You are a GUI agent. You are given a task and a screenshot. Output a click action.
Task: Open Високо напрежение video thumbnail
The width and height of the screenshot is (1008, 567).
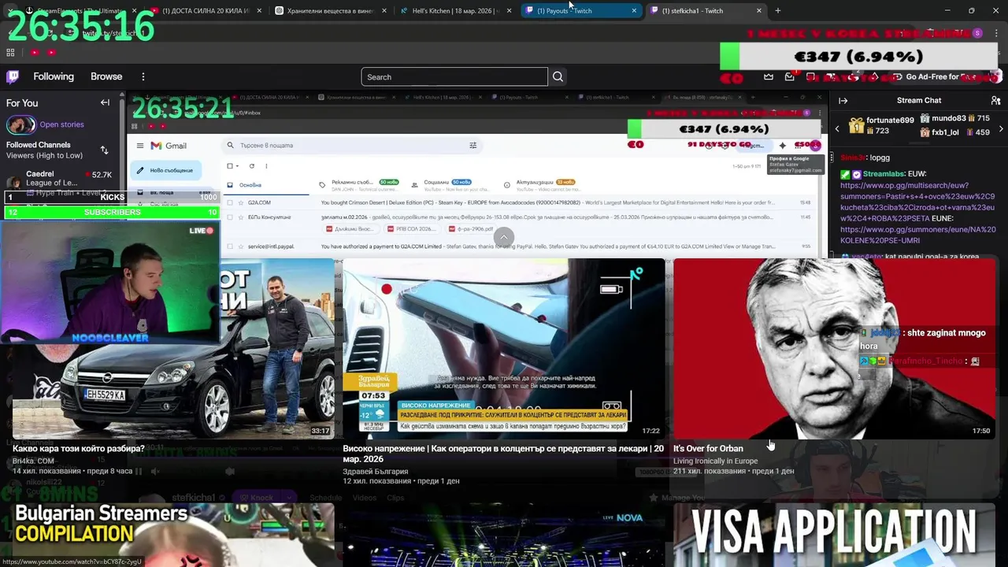pyautogui.click(x=504, y=348)
